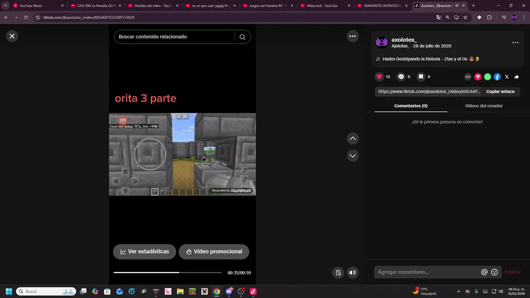Save video with the bookmark icon
This screenshot has height=298, width=530.
point(421,77)
